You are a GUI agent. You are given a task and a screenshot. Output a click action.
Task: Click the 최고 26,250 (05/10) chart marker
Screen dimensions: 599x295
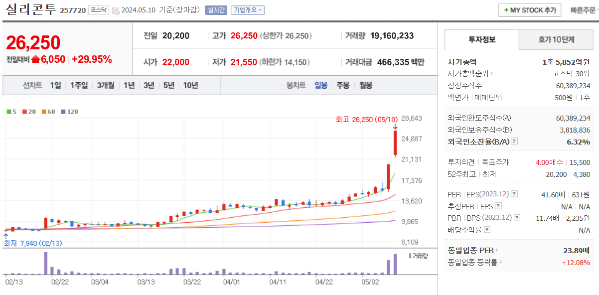click(367, 120)
